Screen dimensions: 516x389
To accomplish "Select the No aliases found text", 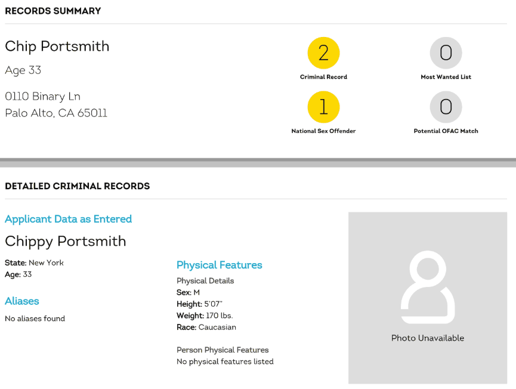I will (x=35, y=319).
